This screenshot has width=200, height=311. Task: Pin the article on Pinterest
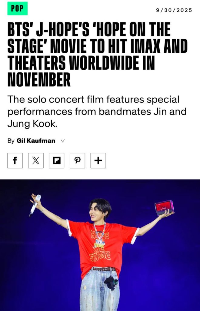[x=77, y=160]
